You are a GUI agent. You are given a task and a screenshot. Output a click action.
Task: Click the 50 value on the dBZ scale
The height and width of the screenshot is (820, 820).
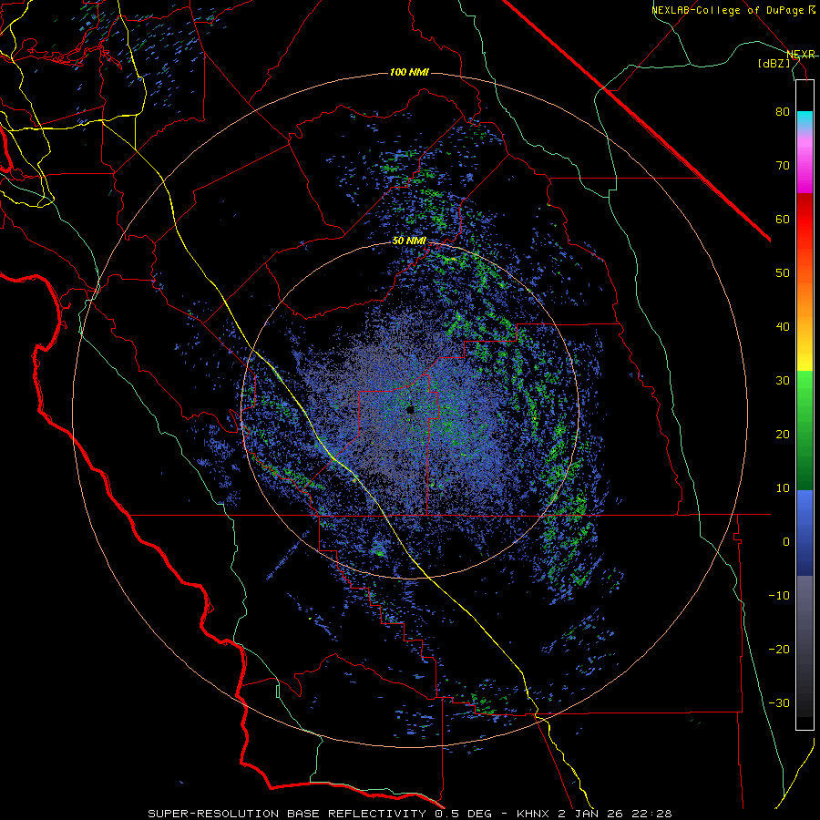tap(783, 273)
